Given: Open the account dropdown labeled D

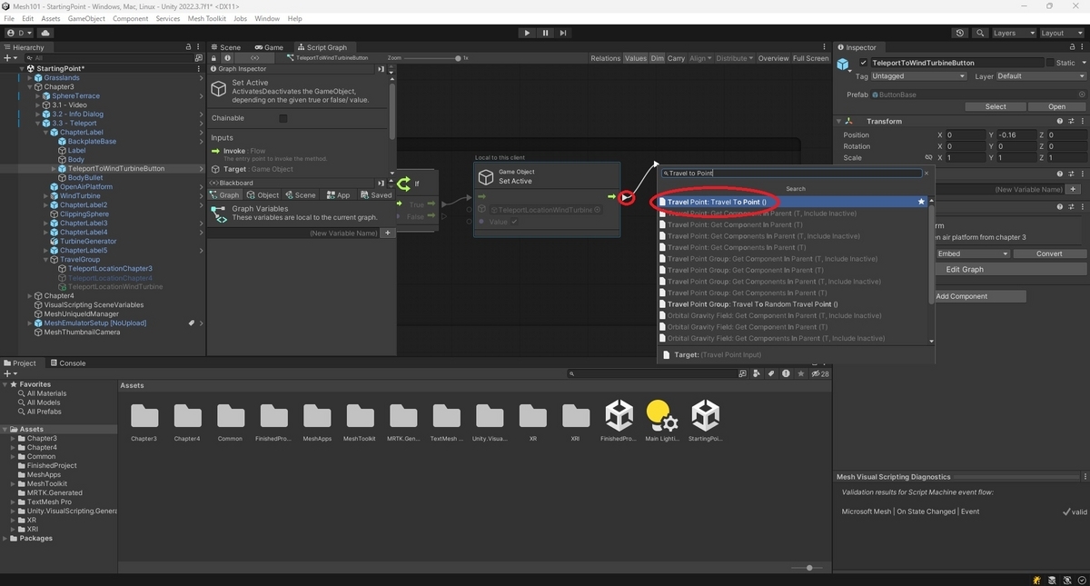Looking at the screenshot, I should click(17, 33).
